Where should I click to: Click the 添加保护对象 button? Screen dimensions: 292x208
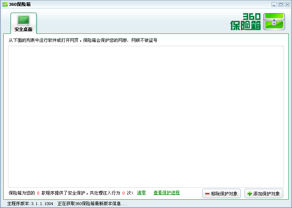[264, 193]
